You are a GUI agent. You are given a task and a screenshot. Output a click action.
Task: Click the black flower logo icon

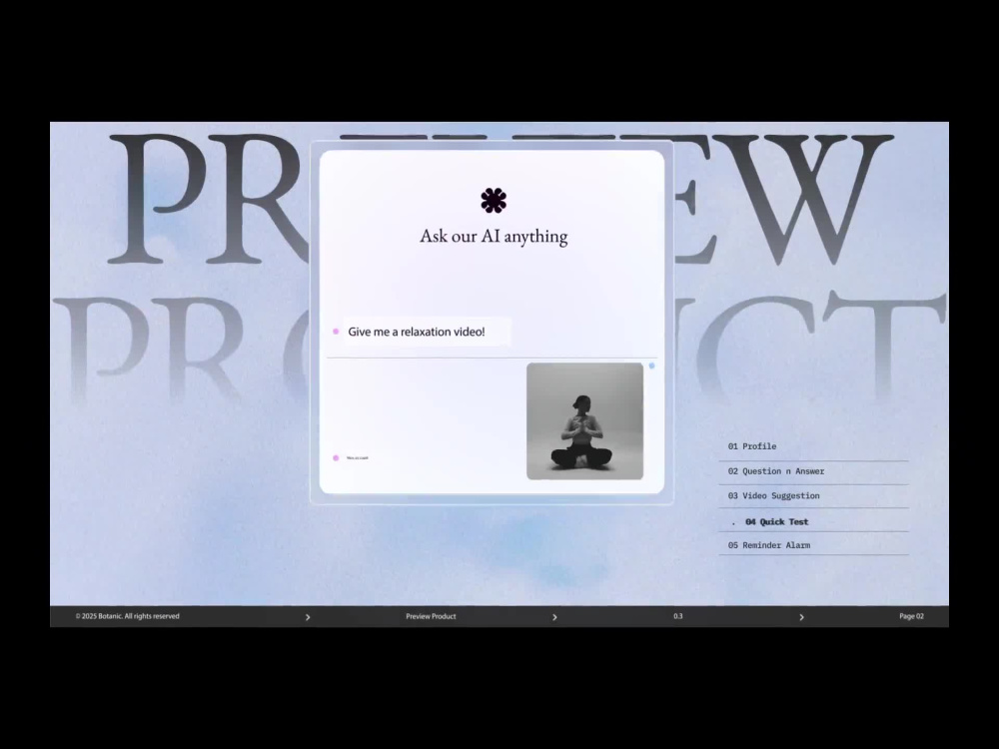(x=494, y=200)
